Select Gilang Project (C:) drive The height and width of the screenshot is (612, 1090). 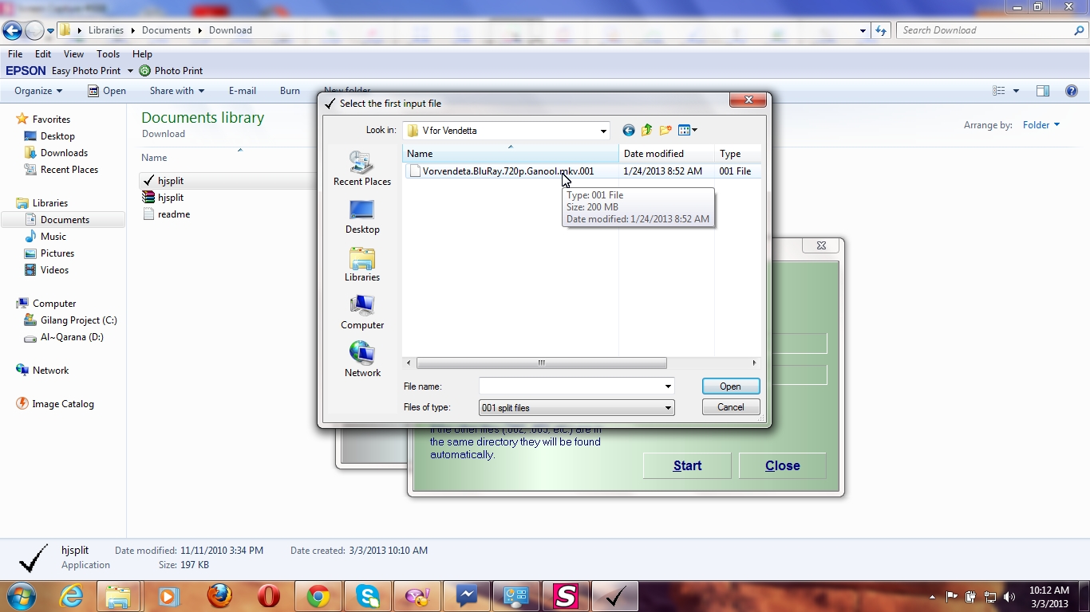click(78, 320)
